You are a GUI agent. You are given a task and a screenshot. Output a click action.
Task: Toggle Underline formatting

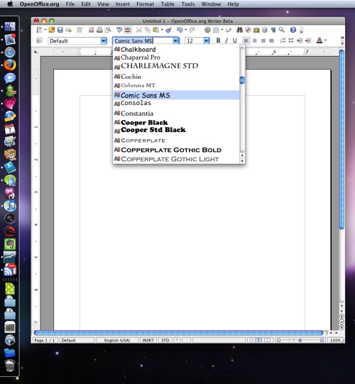tap(235, 40)
